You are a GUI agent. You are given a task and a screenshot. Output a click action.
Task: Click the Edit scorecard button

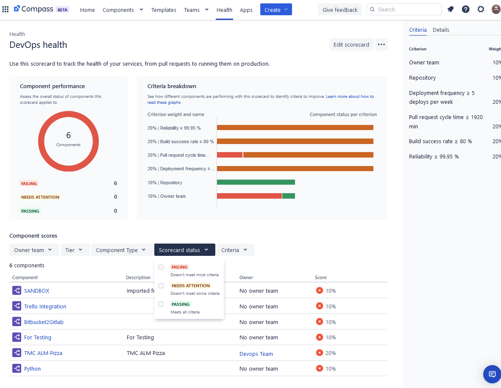tap(351, 44)
